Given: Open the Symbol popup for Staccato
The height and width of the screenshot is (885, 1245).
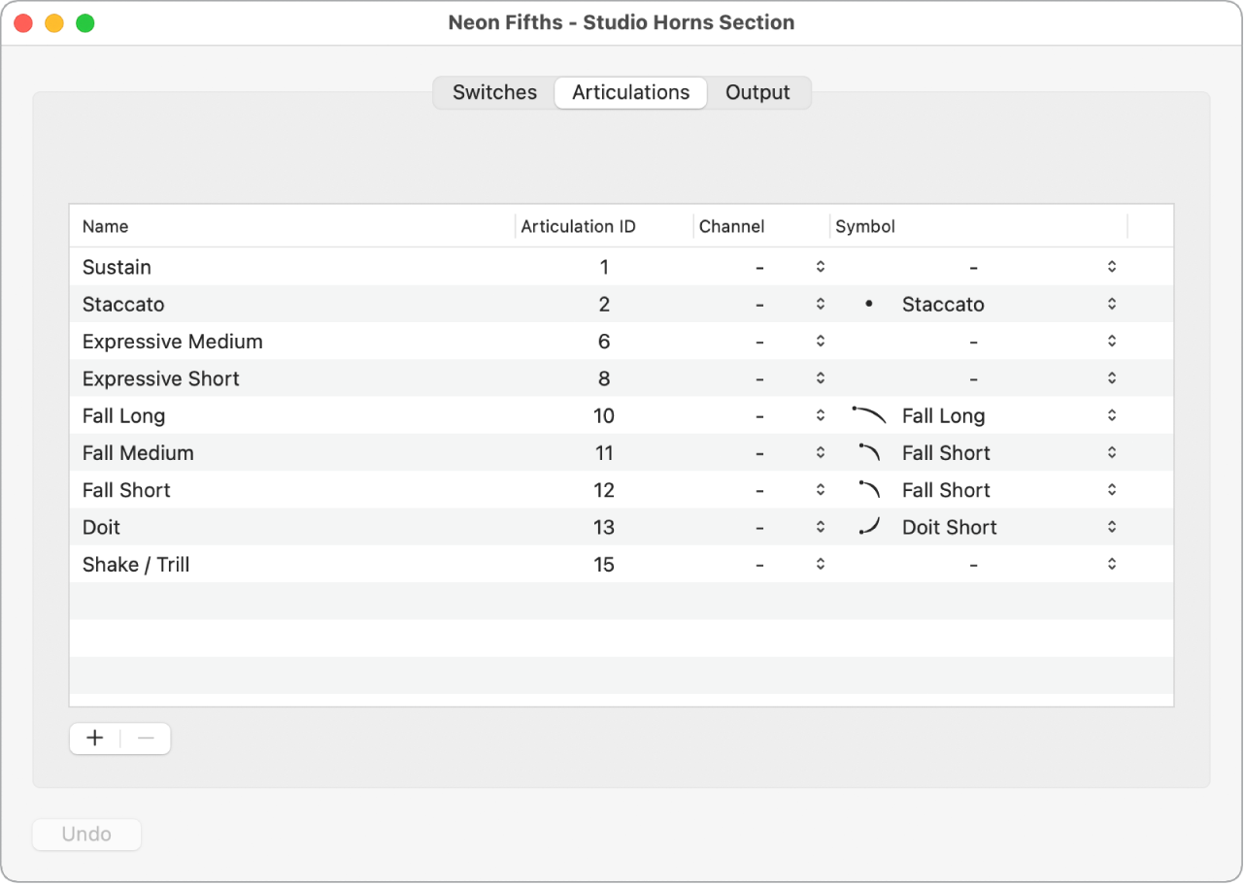Looking at the screenshot, I should tap(1112, 305).
